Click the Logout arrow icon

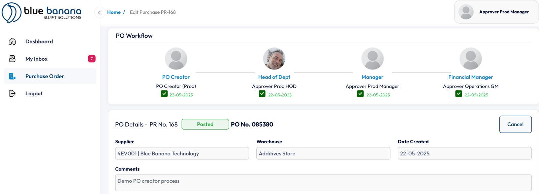click(x=12, y=93)
